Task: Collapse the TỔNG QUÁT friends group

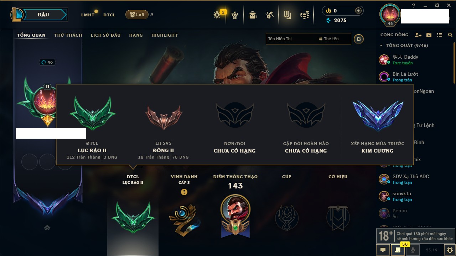Action: pos(404,46)
